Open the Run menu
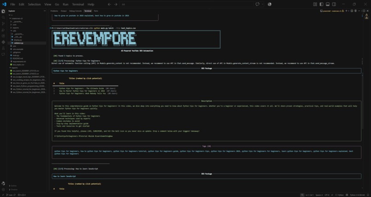This screenshot has height=197, width=371. 65,4
